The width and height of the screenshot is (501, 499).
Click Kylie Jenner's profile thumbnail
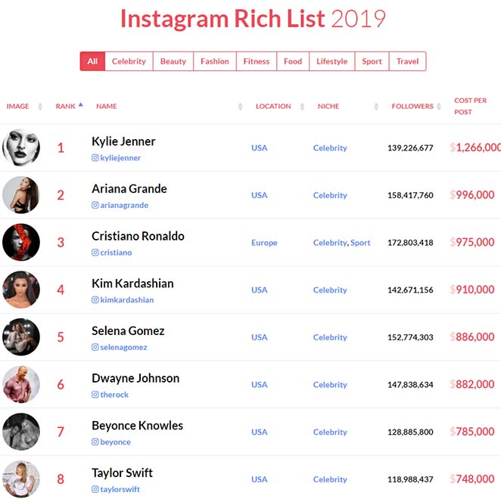tap(21, 147)
